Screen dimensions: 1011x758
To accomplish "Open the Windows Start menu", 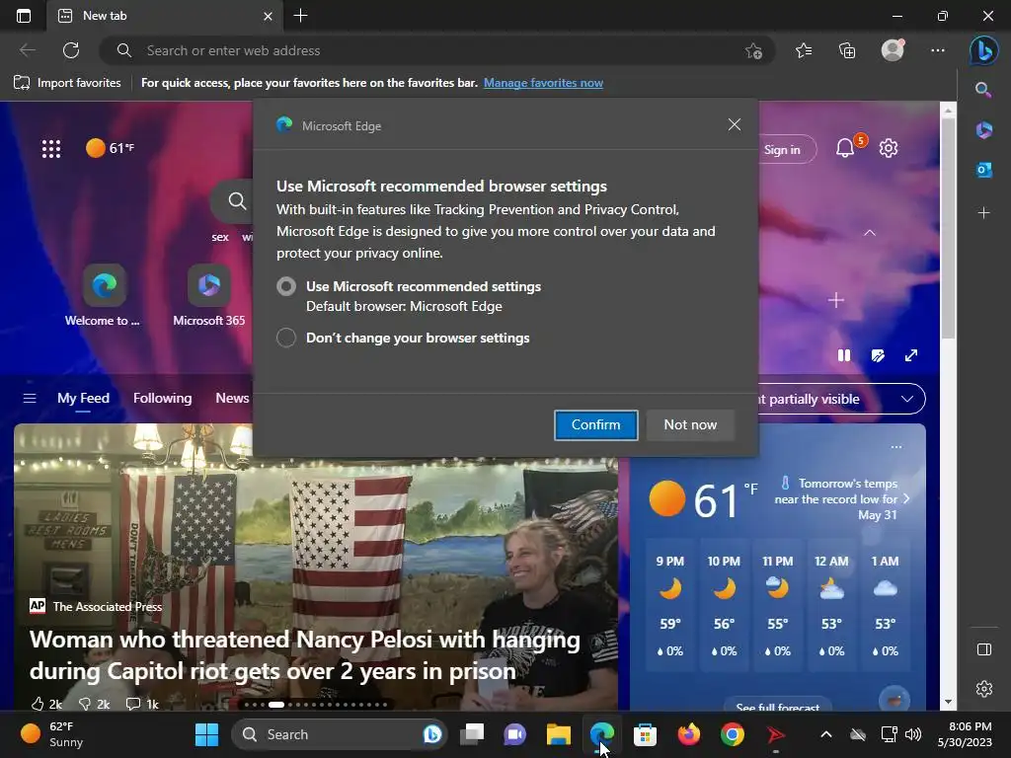I will (206, 734).
